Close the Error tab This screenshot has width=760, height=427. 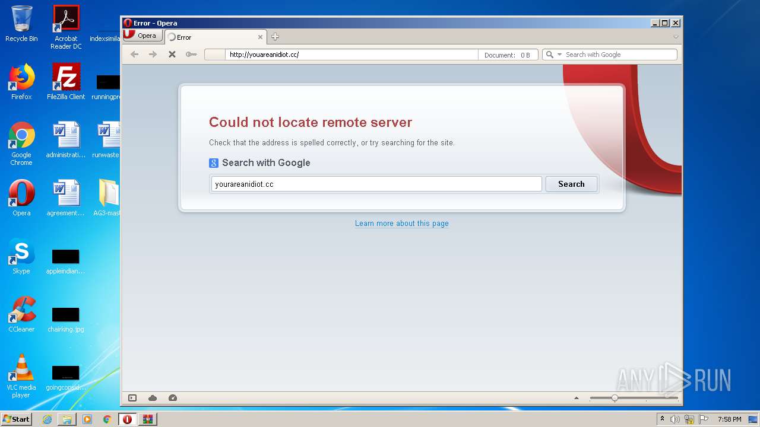pos(260,37)
